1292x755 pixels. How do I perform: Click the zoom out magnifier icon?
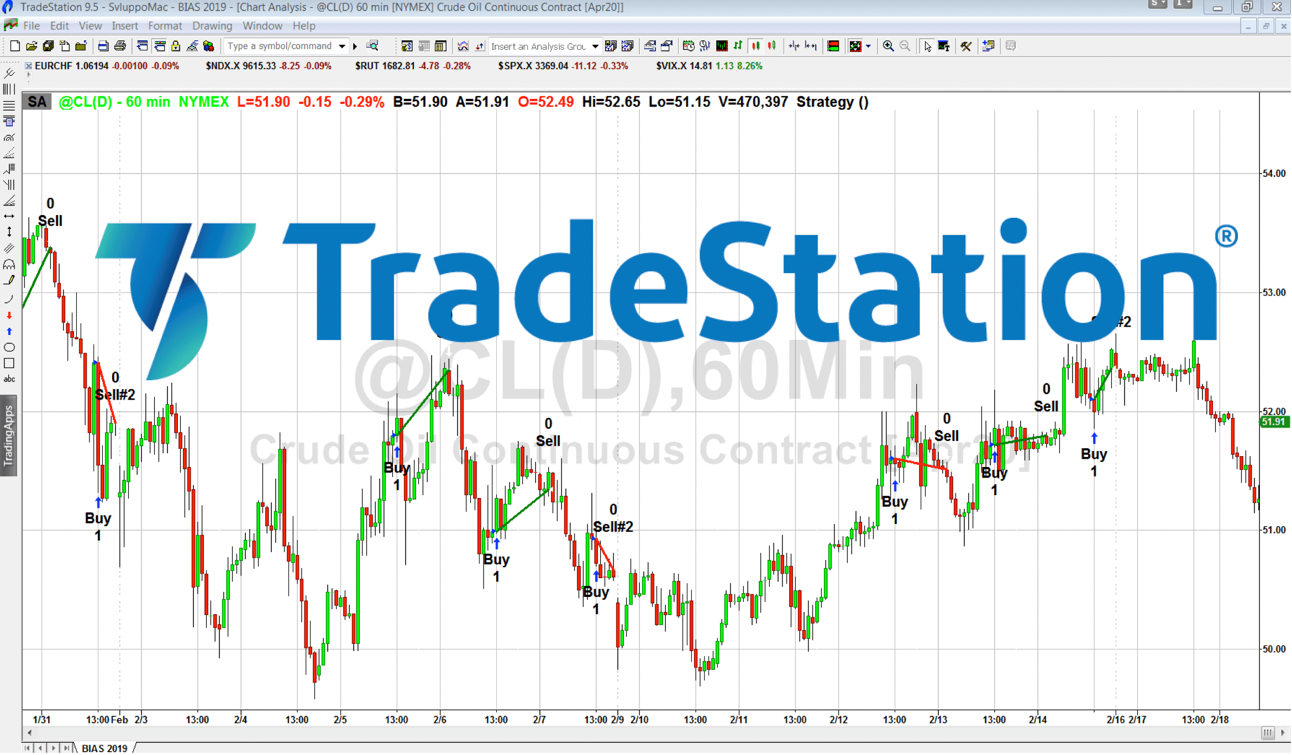pyautogui.click(x=905, y=46)
